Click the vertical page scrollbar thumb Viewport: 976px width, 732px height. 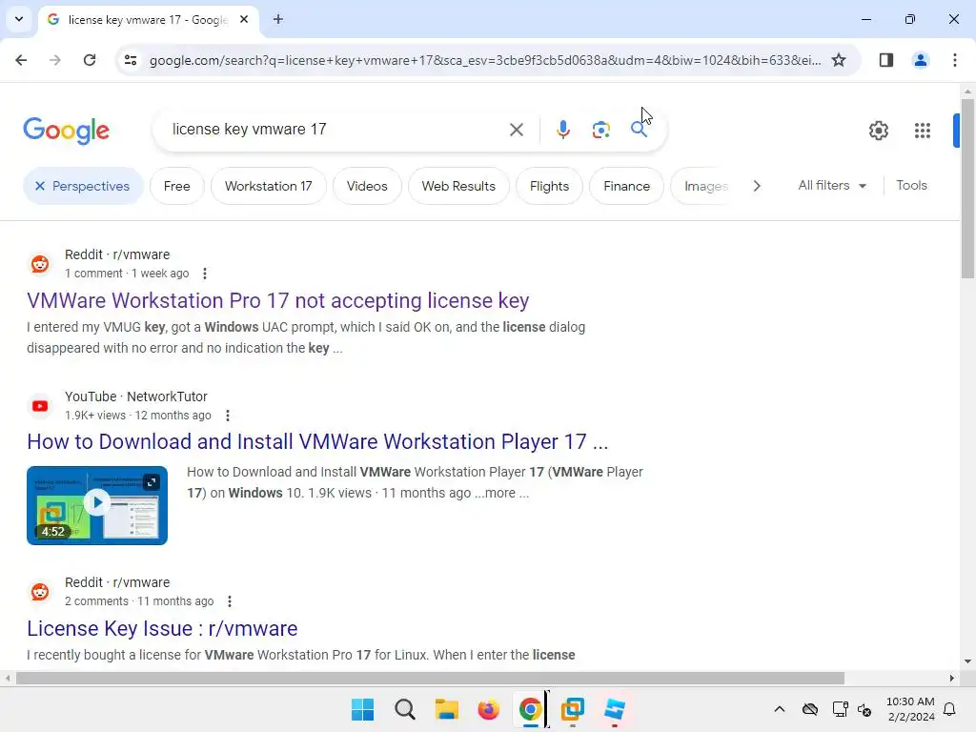tap(967, 188)
